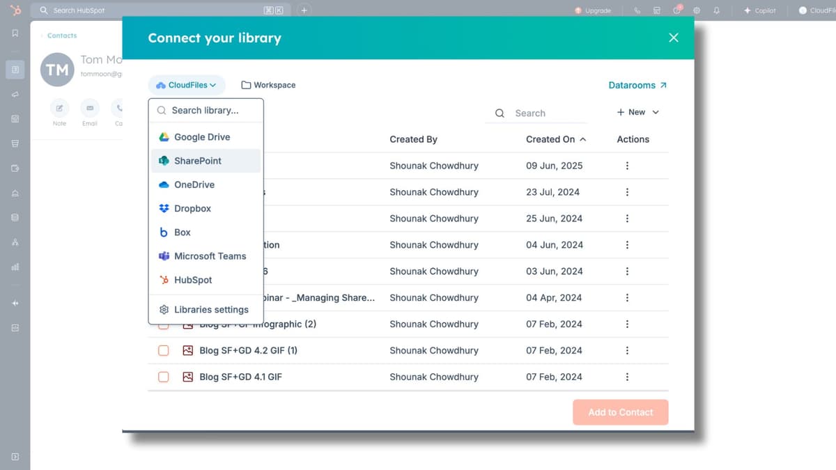Viewport: 836px width, 470px height.
Task: Switch to the Workspace tab
Action: (x=268, y=84)
